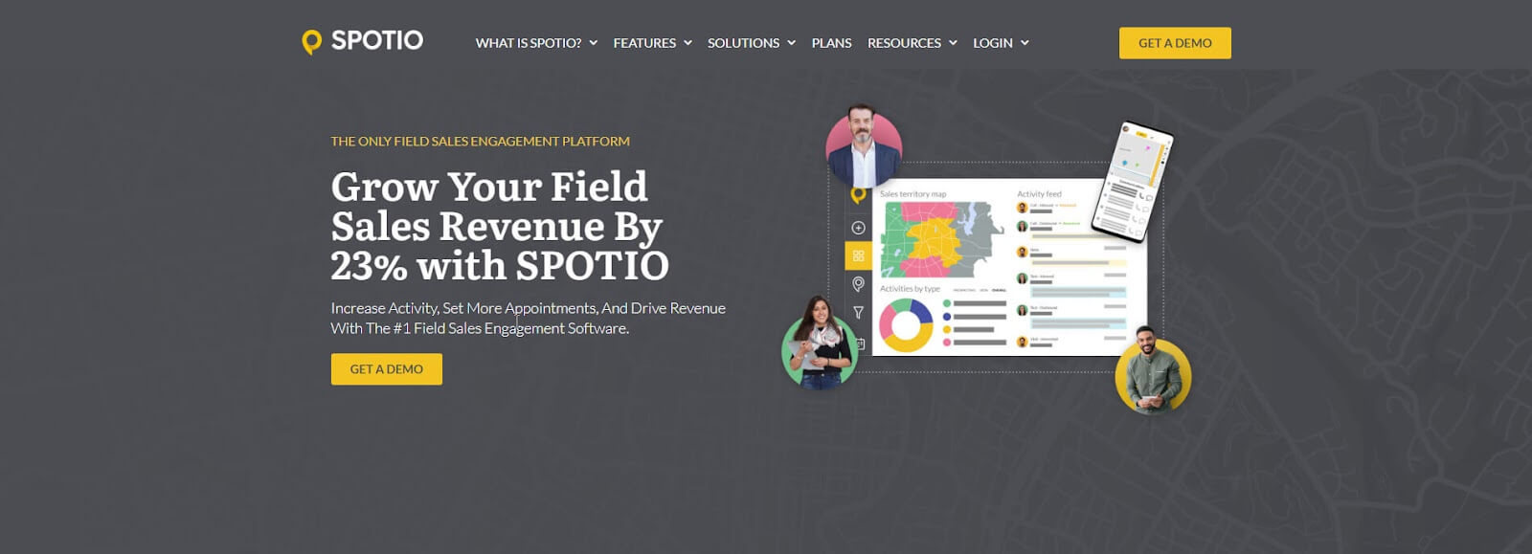1532x554 pixels.
Task: Expand the Features dropdown chevron
Action: tap(687, 43)
